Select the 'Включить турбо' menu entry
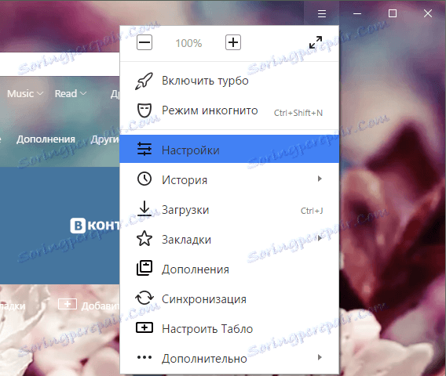The height and width of the screenshot is (376, 446). tap(229, 81)
